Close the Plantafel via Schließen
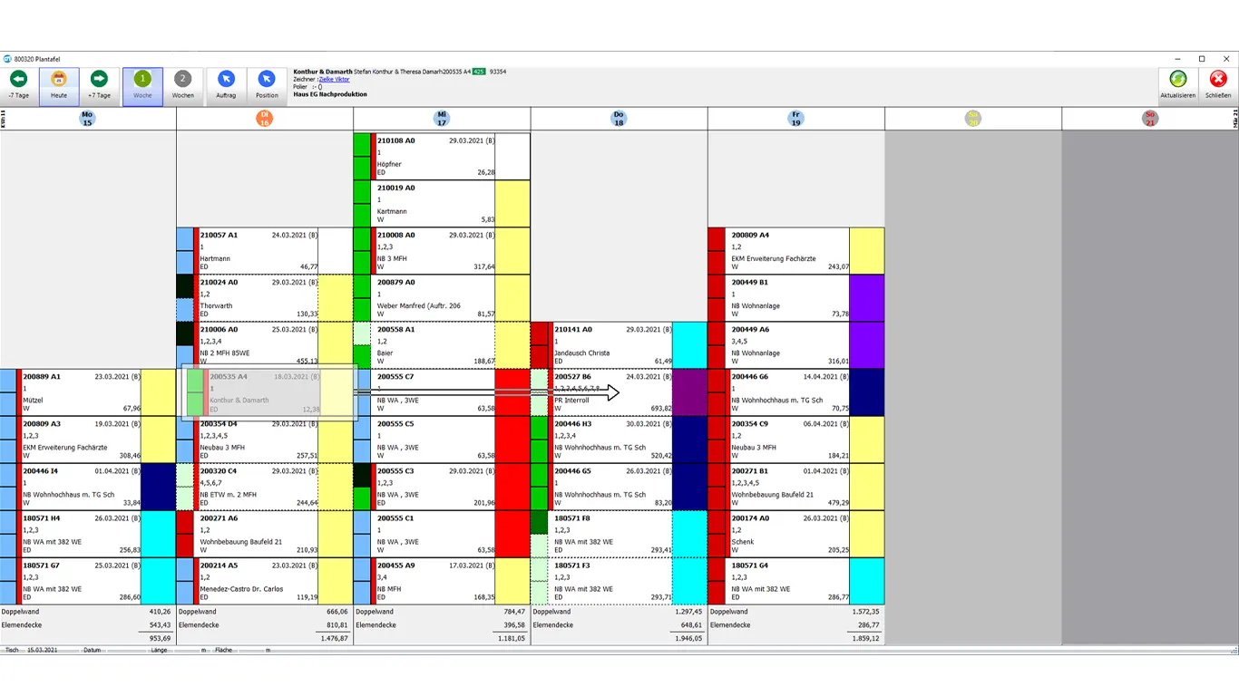Screen dimensions: 1239x696 (x=1218, y=85)
